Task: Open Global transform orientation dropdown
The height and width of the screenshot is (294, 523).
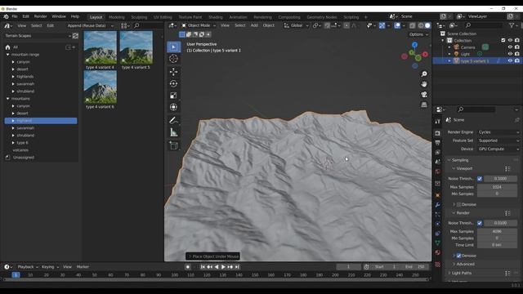Action: point(296,25)
